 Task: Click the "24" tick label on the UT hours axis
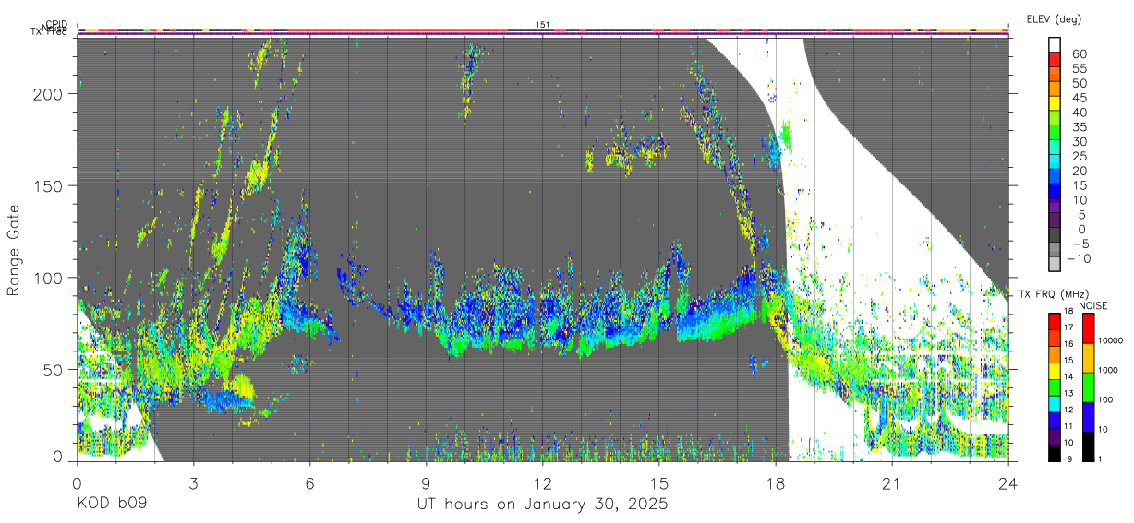tap(1008, 482)
